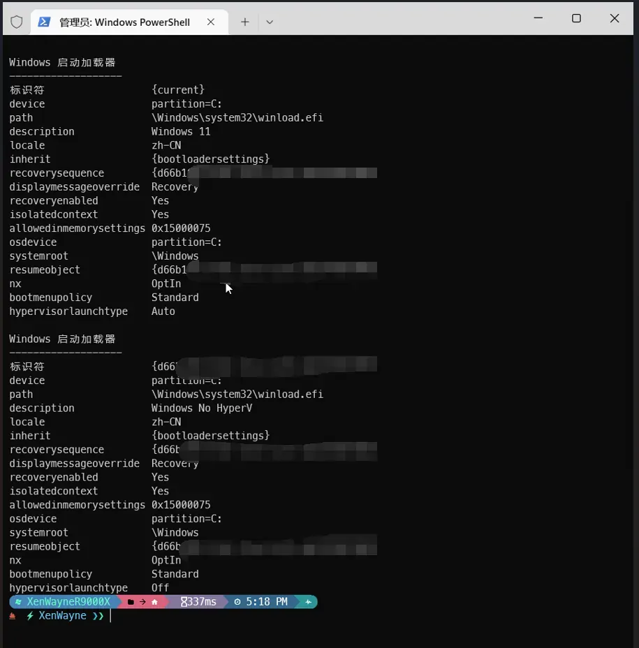Screen dimensions: 639x648
Task: Click the red icon at prompt line start
Action: tap(13, 616)
